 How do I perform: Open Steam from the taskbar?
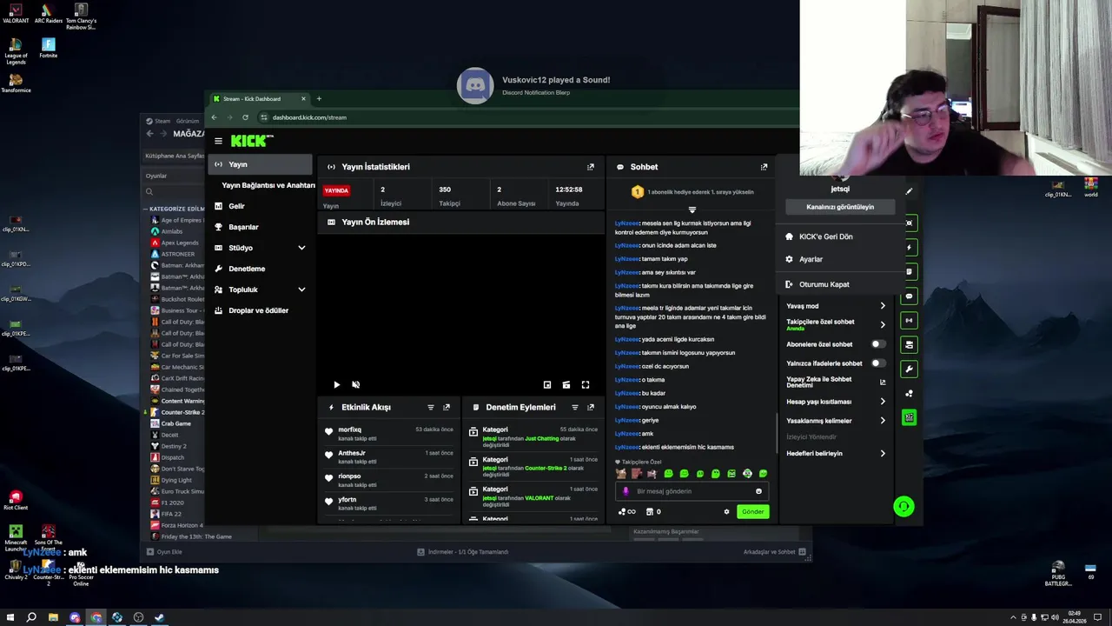click(159, 617)
